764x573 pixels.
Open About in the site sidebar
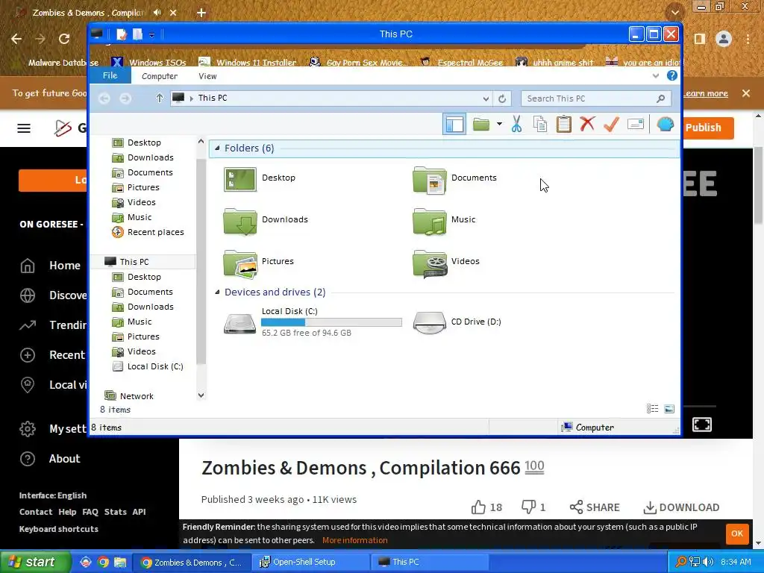point(51,459)
